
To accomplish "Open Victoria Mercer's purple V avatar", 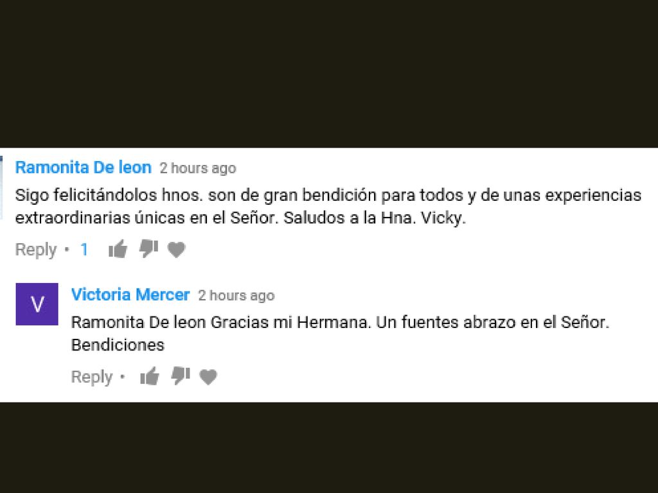I will [x=37, y=304].
